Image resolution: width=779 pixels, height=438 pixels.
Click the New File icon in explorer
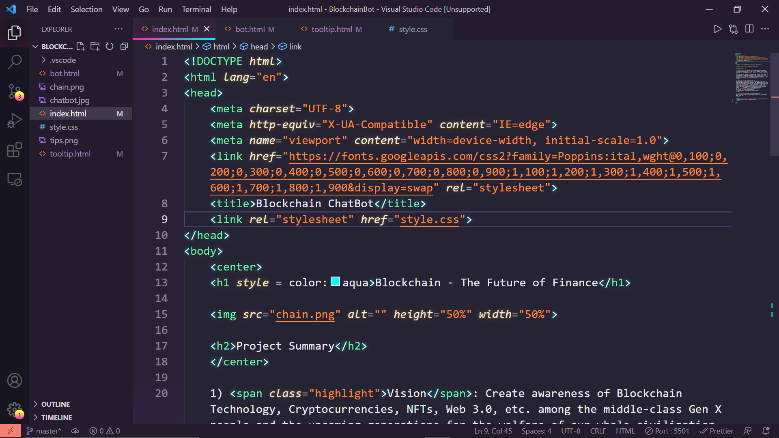click(x=80, y=46)
